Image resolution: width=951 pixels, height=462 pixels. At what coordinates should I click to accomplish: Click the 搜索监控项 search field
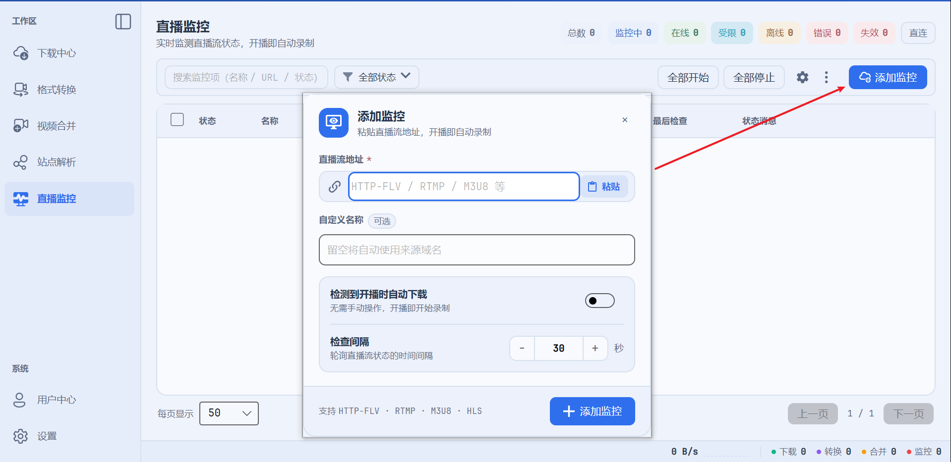pos(246,77)
